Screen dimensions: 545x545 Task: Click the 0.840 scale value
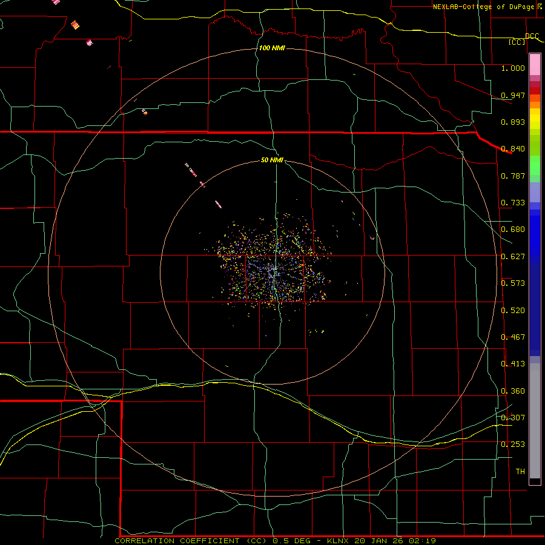(513, 149)
